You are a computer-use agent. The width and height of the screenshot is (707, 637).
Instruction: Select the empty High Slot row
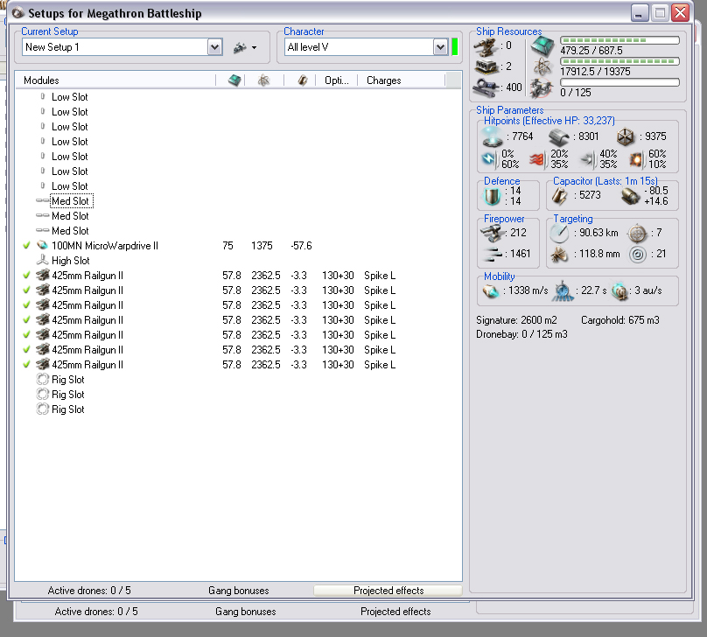70,261
